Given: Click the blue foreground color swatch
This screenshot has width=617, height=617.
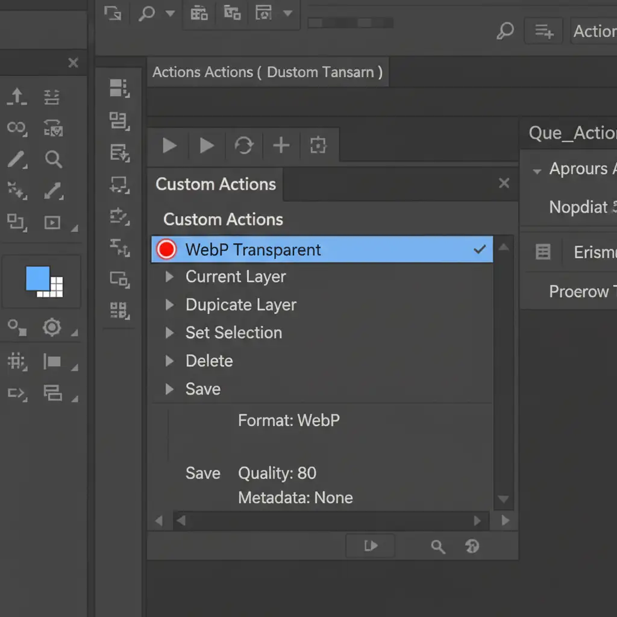Looking at the screenshot, I should pyautogui.click(x=37, y=278).
